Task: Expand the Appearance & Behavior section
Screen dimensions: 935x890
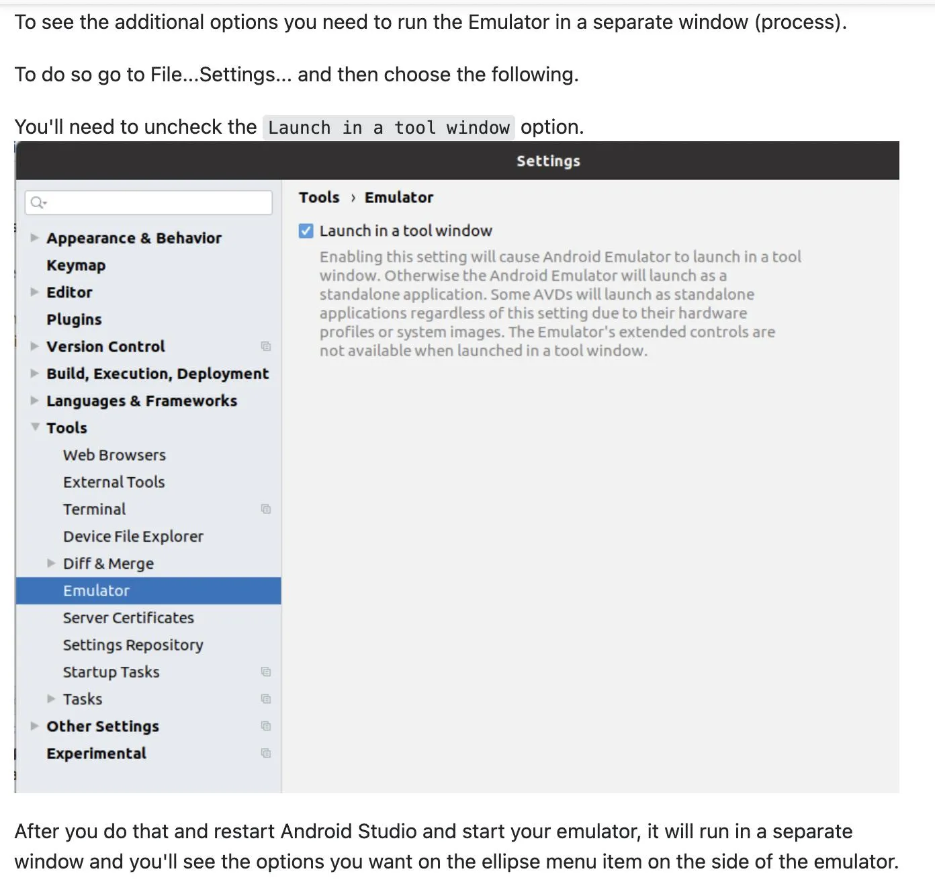Action: pos(34,238)
